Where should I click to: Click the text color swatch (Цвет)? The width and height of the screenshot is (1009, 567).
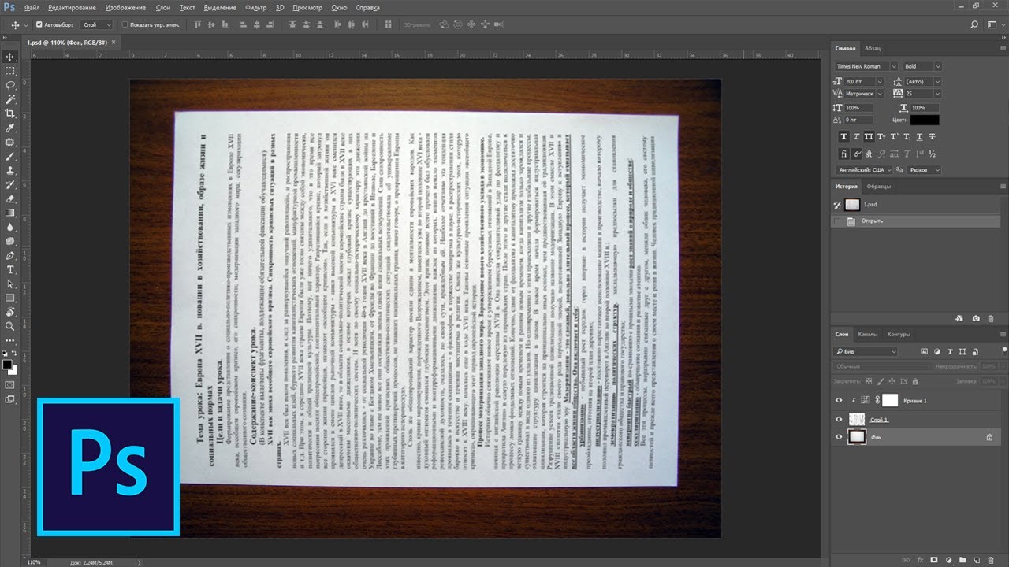(925, 120)
